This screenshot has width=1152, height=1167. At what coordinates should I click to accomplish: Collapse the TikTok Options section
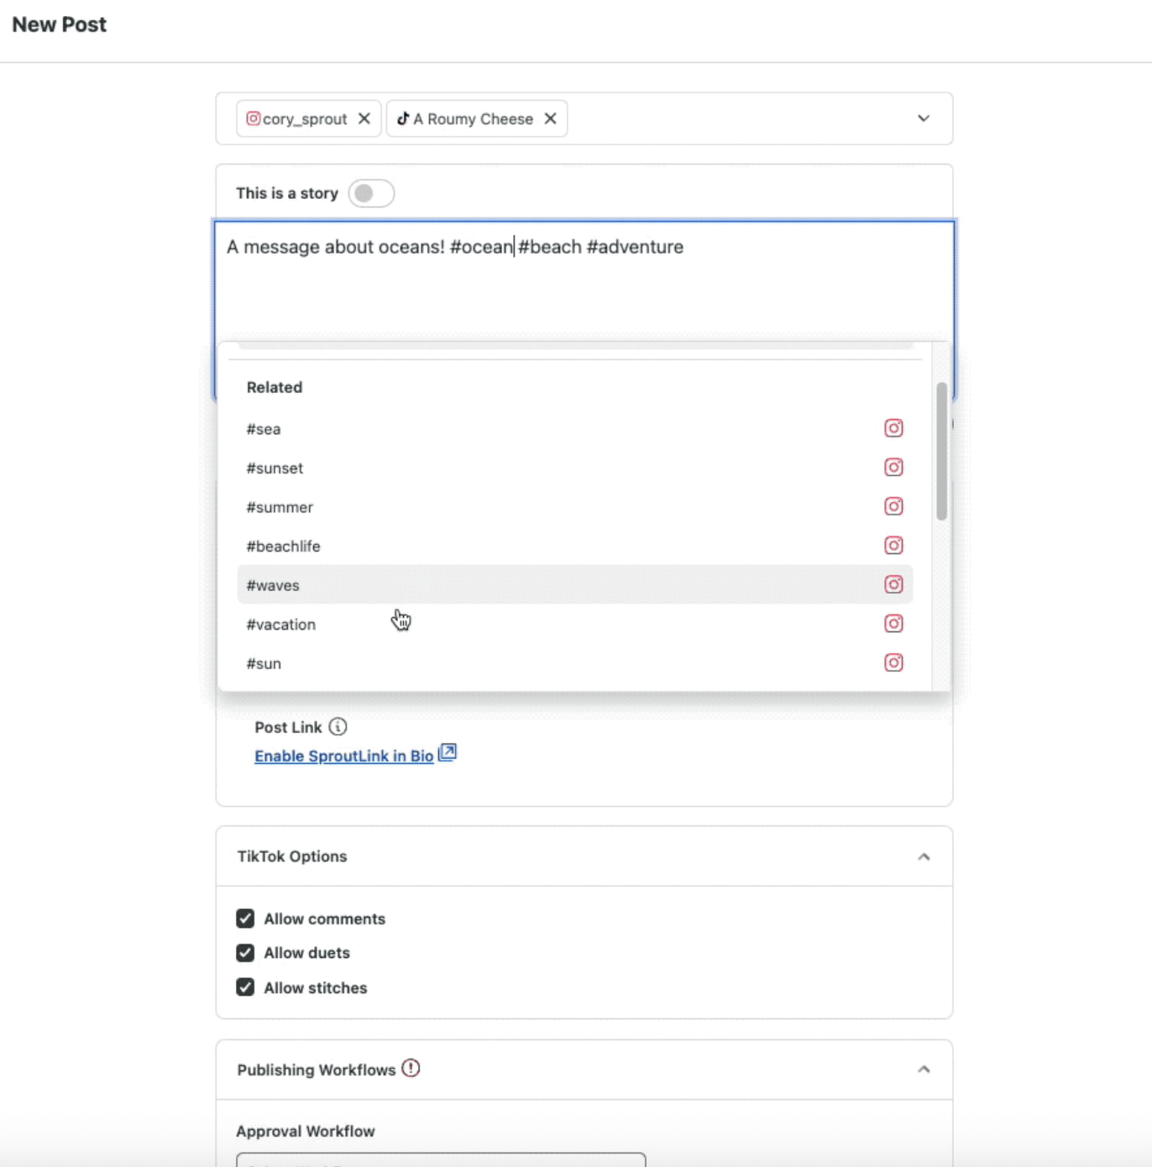tap(924, 856)
